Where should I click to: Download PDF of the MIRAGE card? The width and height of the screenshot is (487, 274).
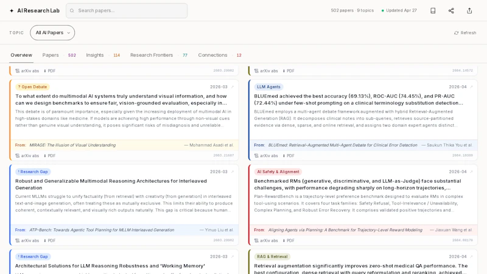pyautogui.click(x=49, y=156)
